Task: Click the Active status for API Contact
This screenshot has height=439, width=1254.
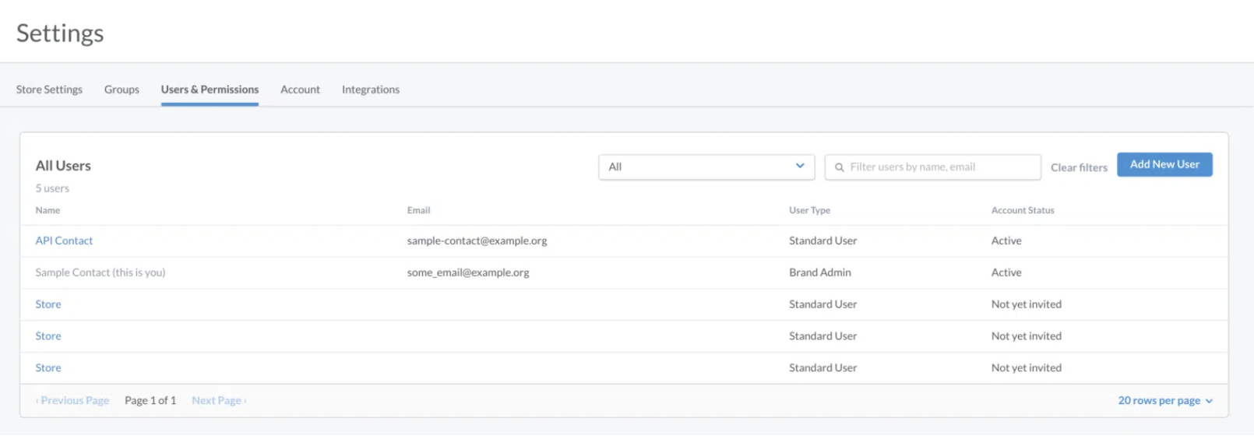Action: pos(1006,241)
